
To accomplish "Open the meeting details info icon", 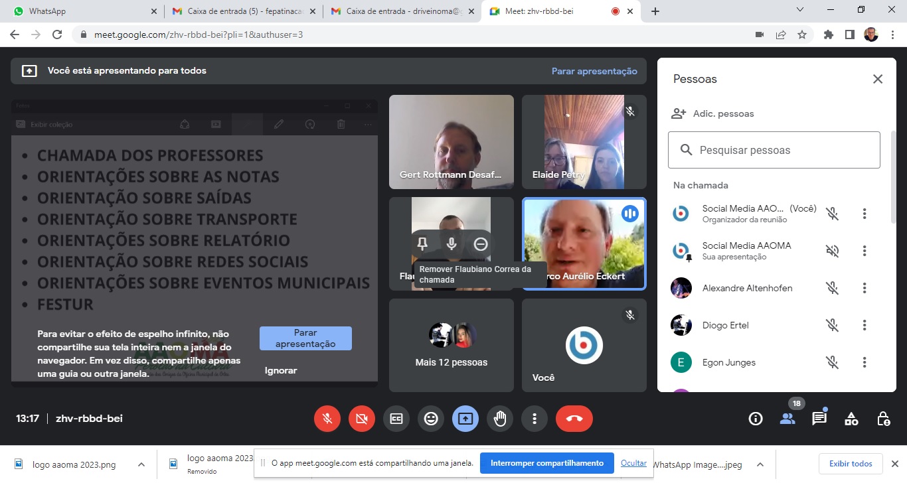I will [756, 419].
